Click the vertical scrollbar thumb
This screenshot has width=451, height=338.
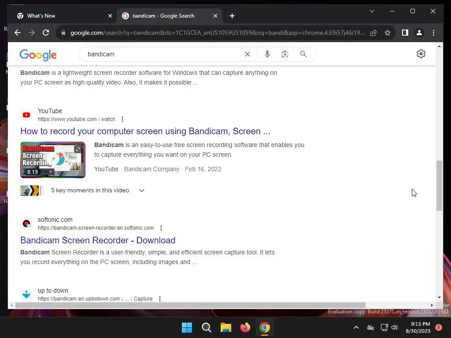click(x=439, y=186)
